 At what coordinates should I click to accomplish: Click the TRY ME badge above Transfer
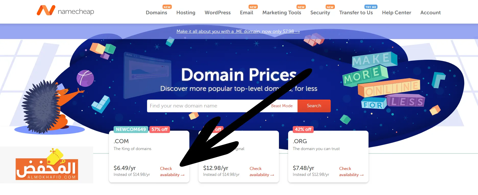[x=371, y=7]
